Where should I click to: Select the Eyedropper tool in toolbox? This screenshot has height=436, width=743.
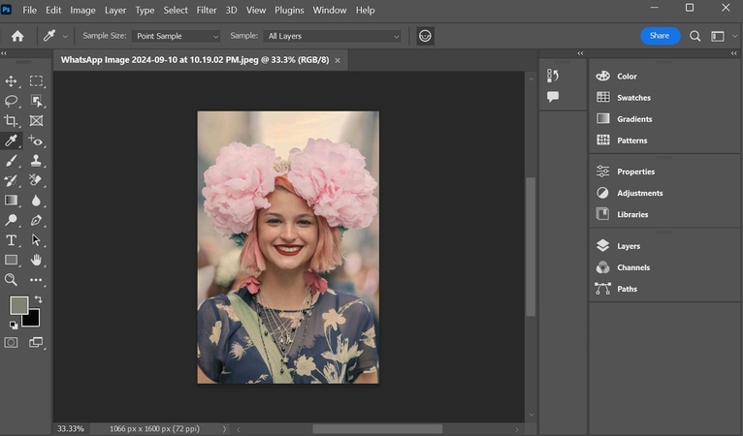point(11,140)
